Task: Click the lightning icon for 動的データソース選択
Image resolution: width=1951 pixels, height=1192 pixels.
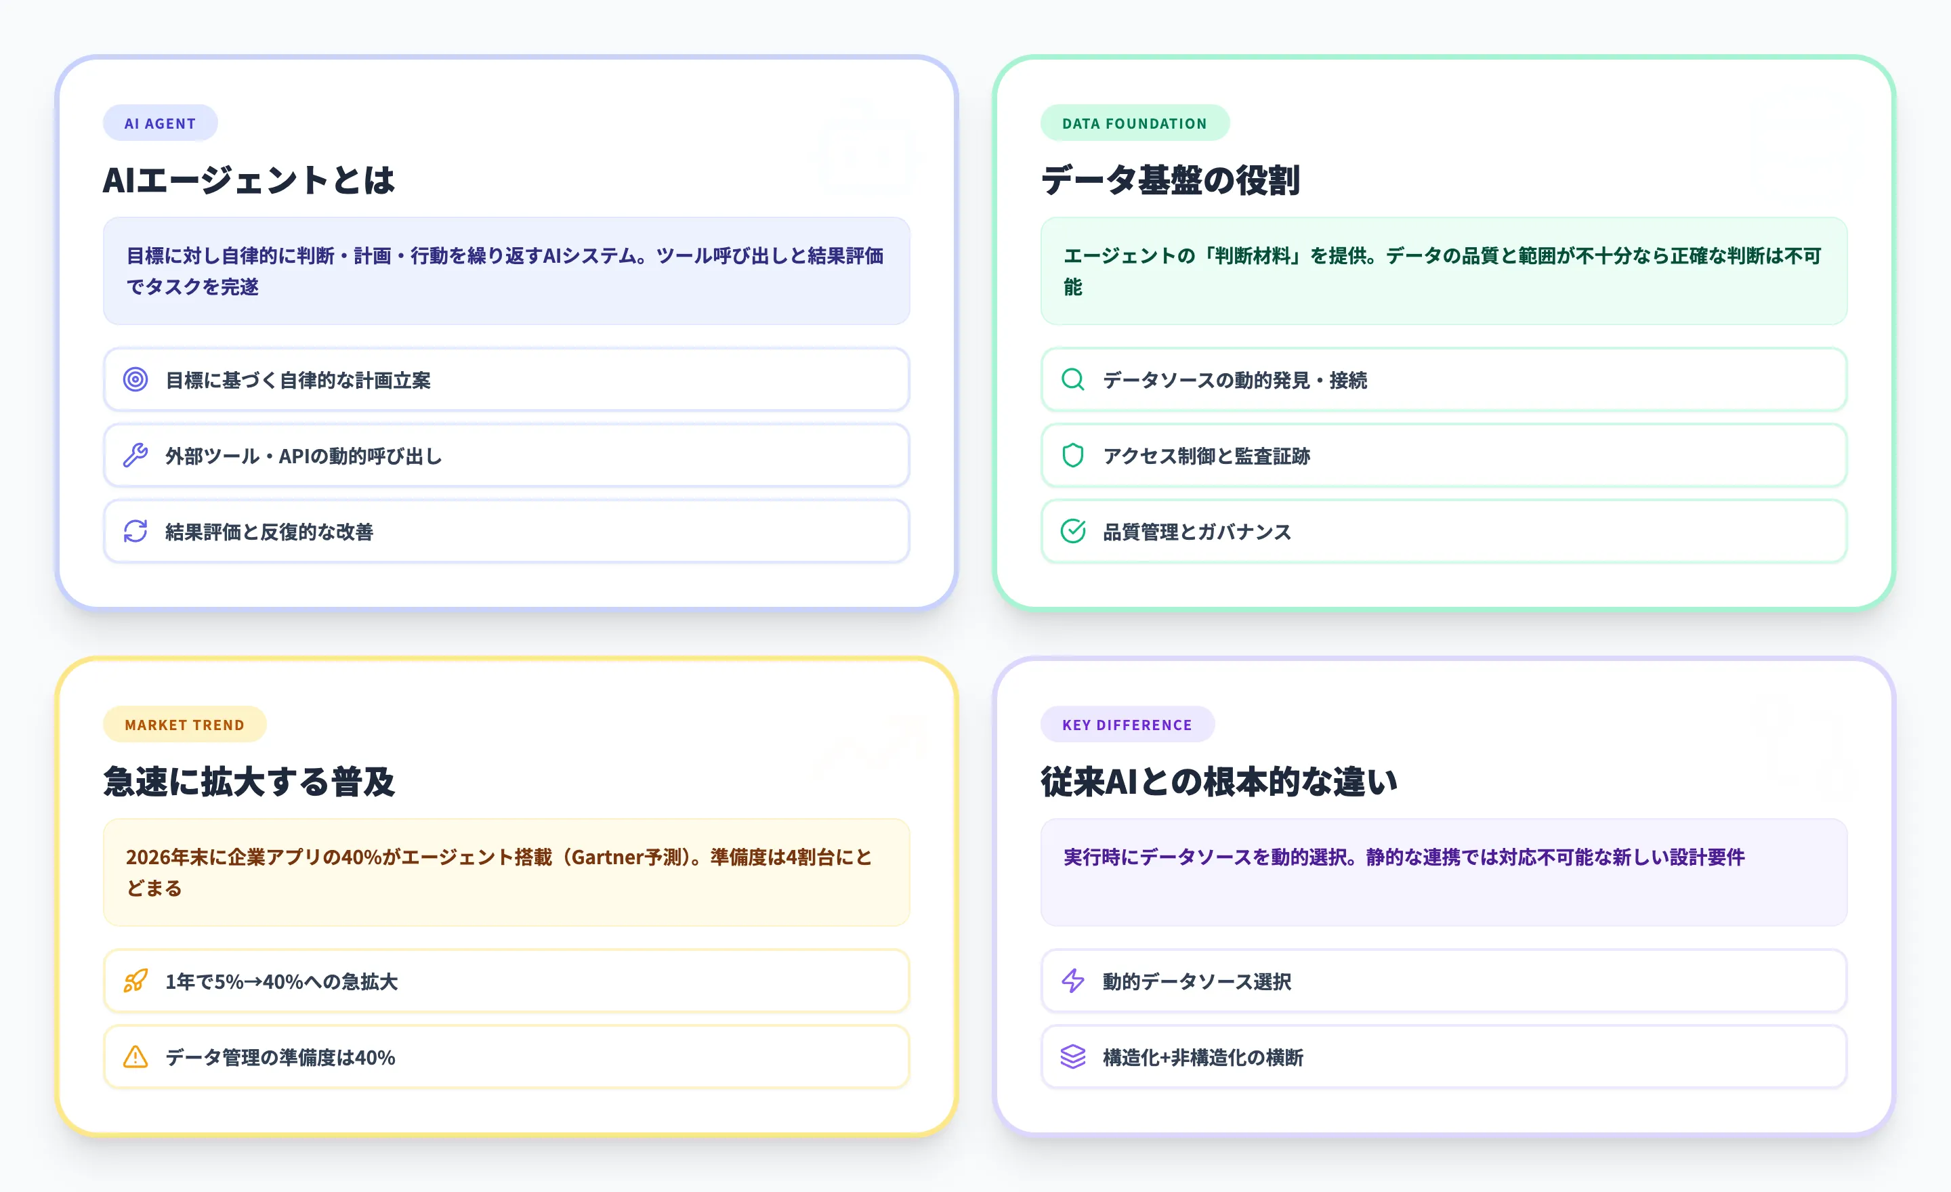Action: tap(1073, 981)
